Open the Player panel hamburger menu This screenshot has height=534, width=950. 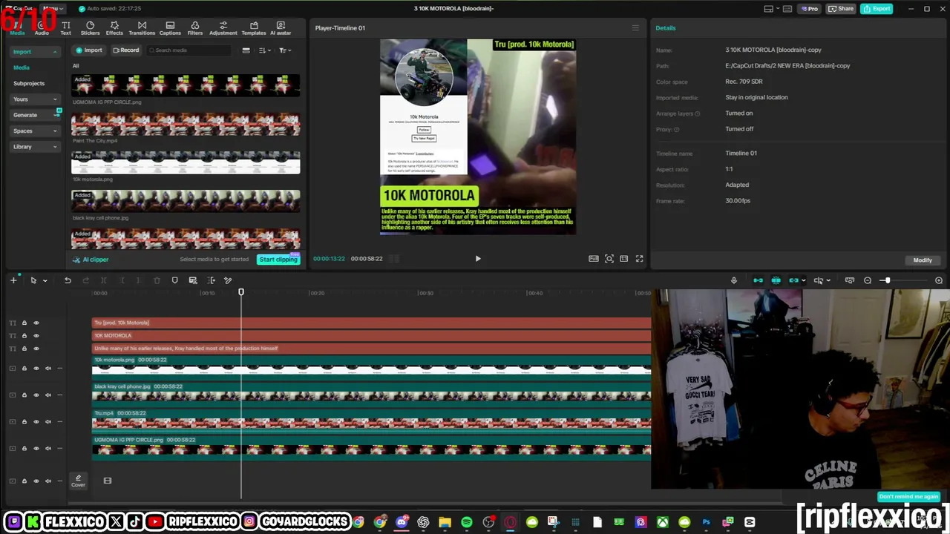pos(635,28)
